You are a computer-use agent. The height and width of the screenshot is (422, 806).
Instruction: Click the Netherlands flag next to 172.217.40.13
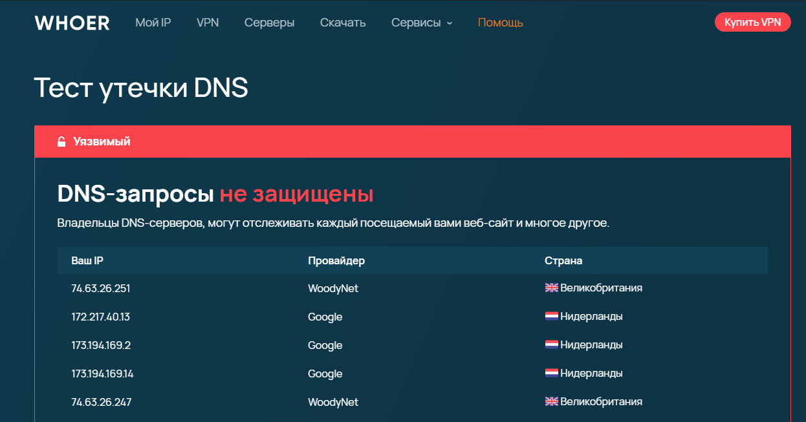pyautogui.click(x=551, y=317)
